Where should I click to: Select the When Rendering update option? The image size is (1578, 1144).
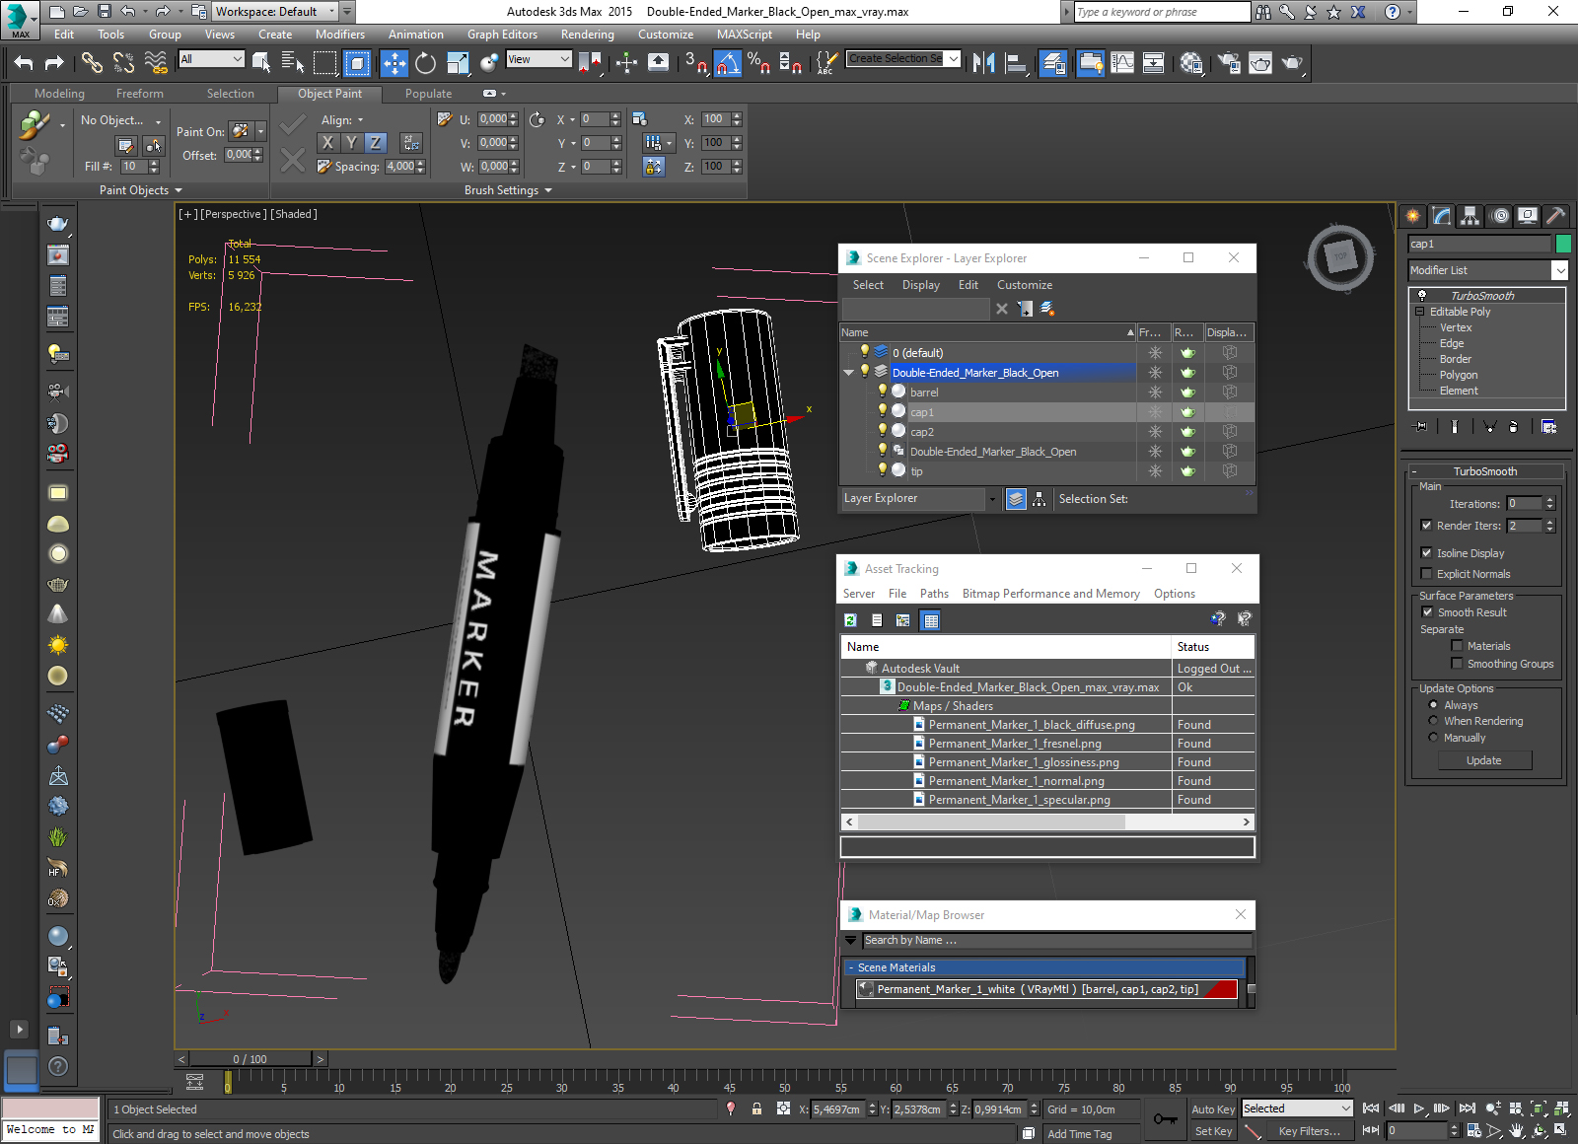point(1433,721)
